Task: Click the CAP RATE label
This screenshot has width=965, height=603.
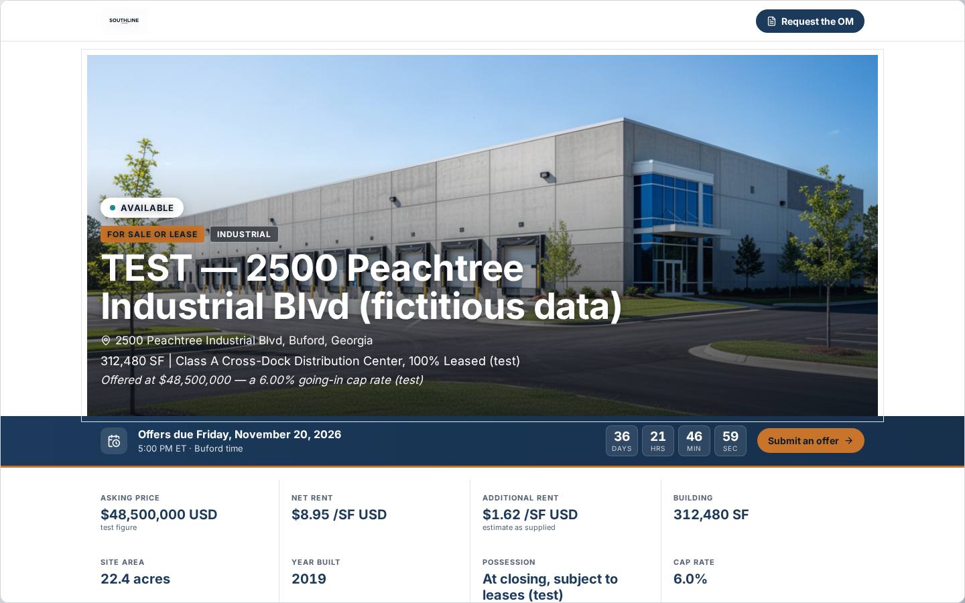Action: point(694,563)
